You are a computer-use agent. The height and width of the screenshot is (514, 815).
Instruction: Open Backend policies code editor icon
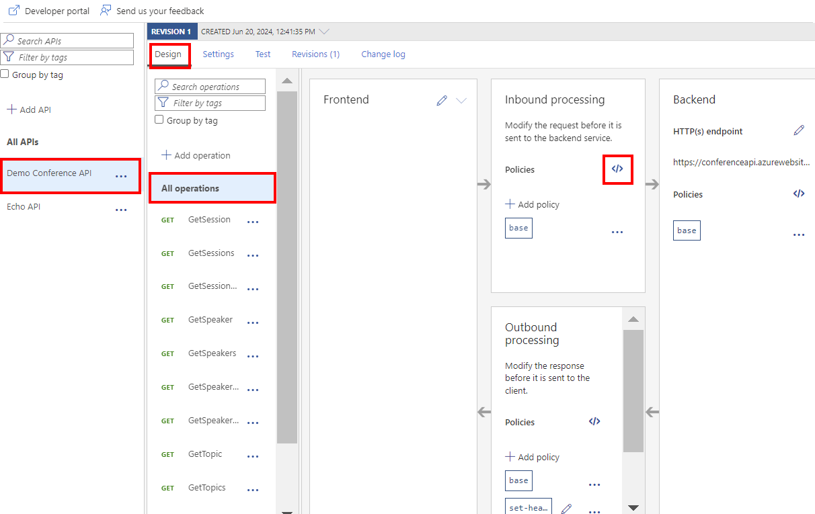tap(799, 194)
